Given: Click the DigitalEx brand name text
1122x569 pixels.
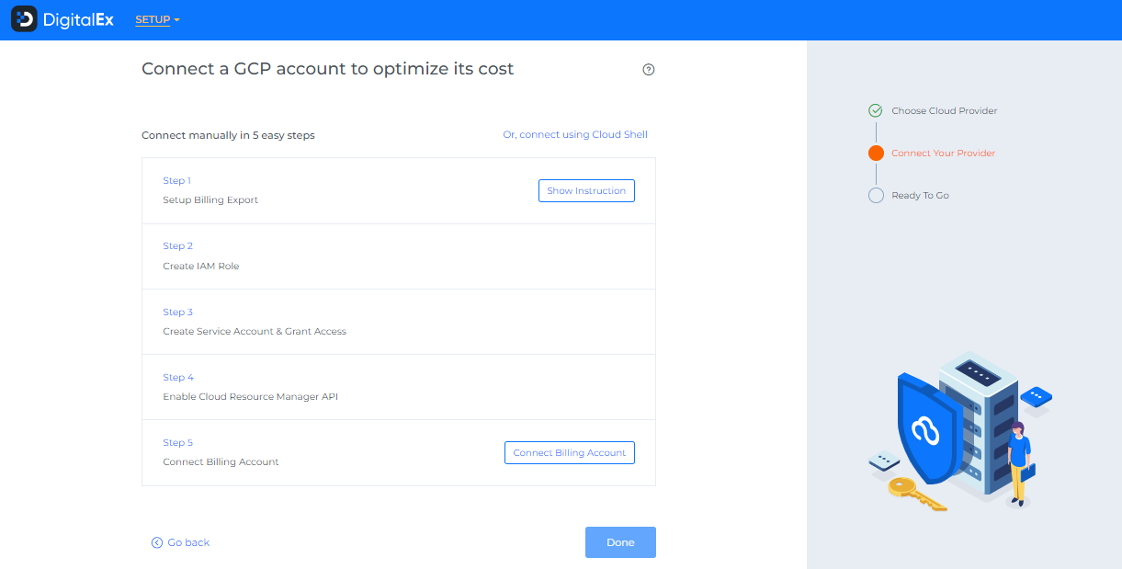Looking at the screenshot, I should coord(79,19).
